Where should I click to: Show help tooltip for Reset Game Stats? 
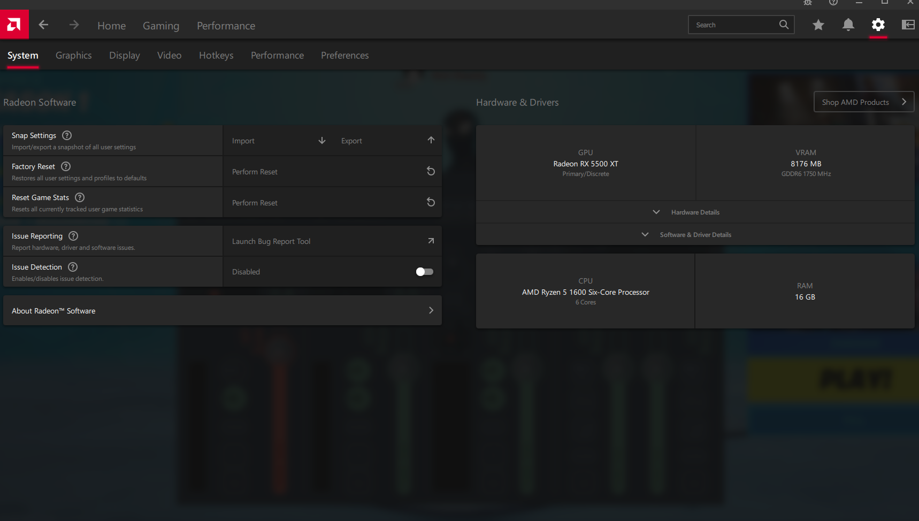pos(80,197)
